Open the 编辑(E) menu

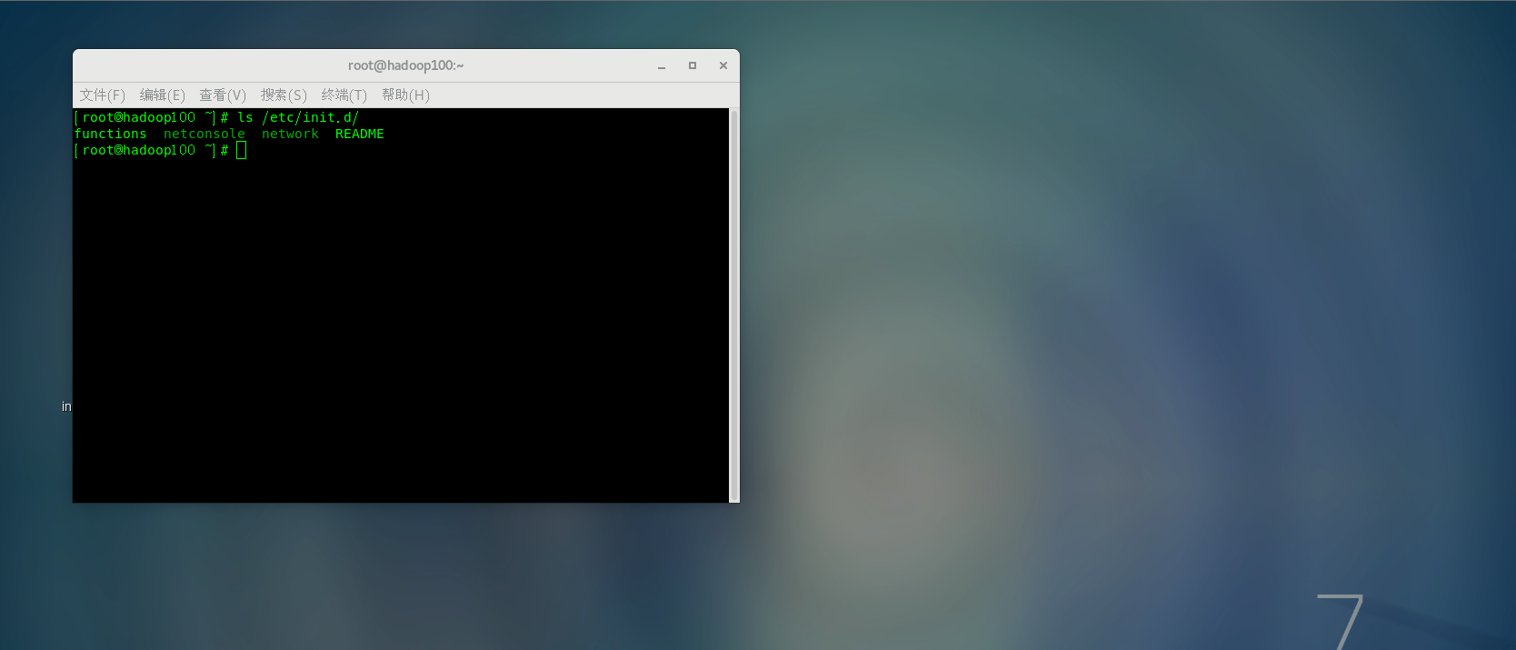tap(163, 95)
